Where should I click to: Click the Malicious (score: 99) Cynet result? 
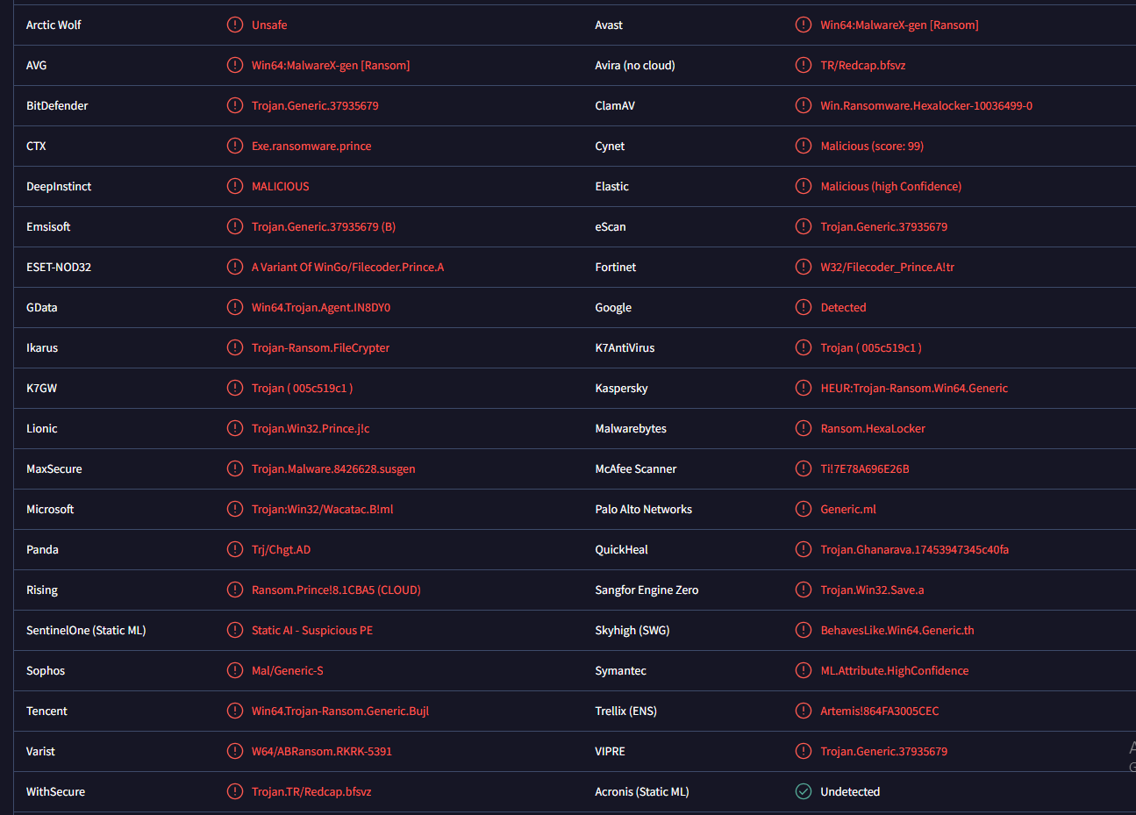click(x=872, y=146)
